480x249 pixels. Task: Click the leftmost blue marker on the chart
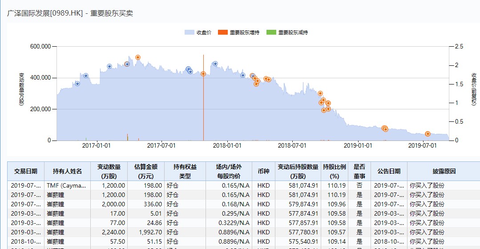coord(77,84)
